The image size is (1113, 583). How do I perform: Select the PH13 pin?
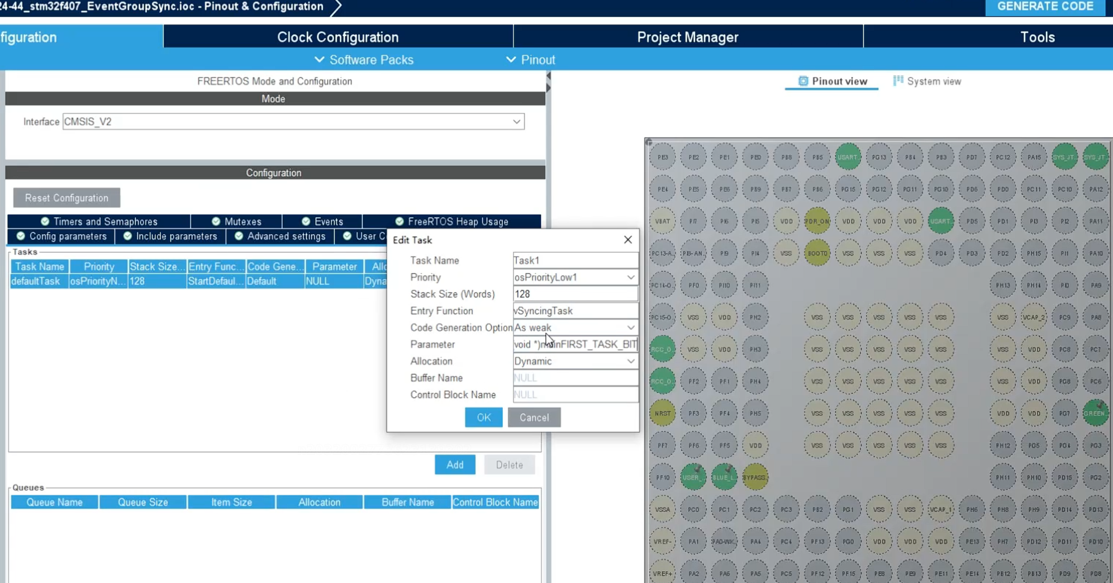click(x=1003, y=286)
